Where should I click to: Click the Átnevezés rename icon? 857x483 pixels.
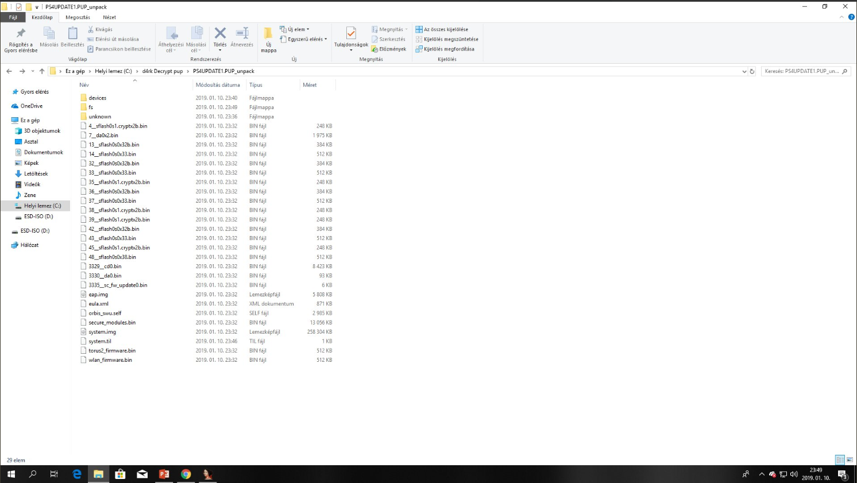click(242, 34)
